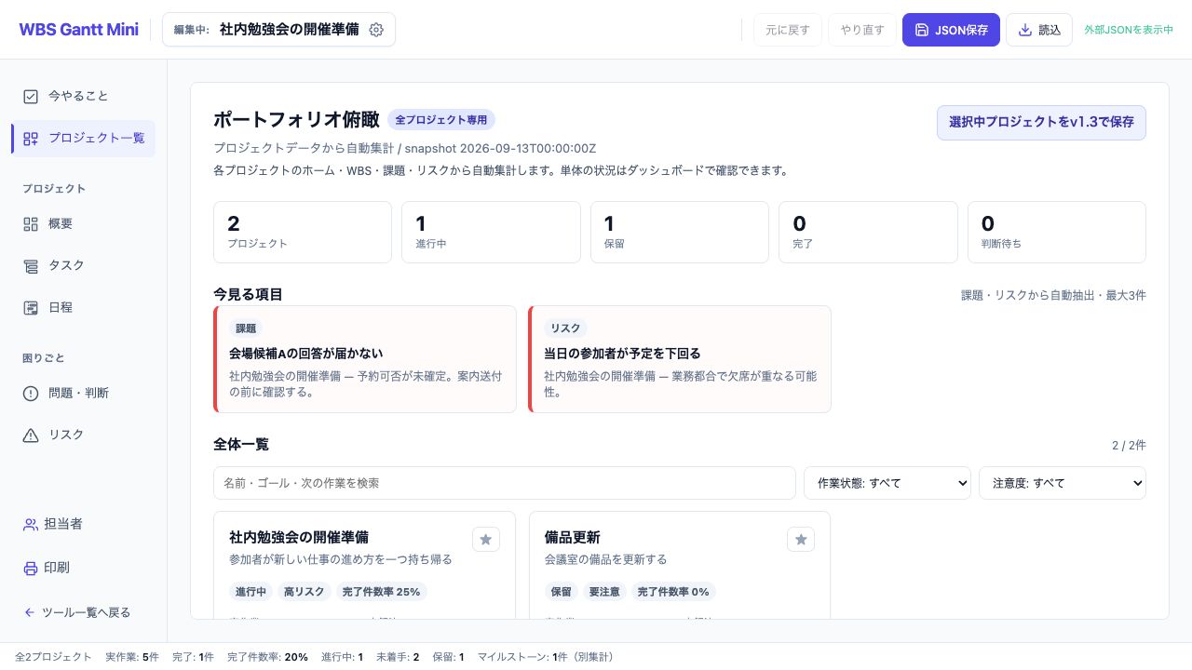The height and width of the screenshot is (670, 1192).
Task: Click the やり直す button
Action: pos(862,30)
